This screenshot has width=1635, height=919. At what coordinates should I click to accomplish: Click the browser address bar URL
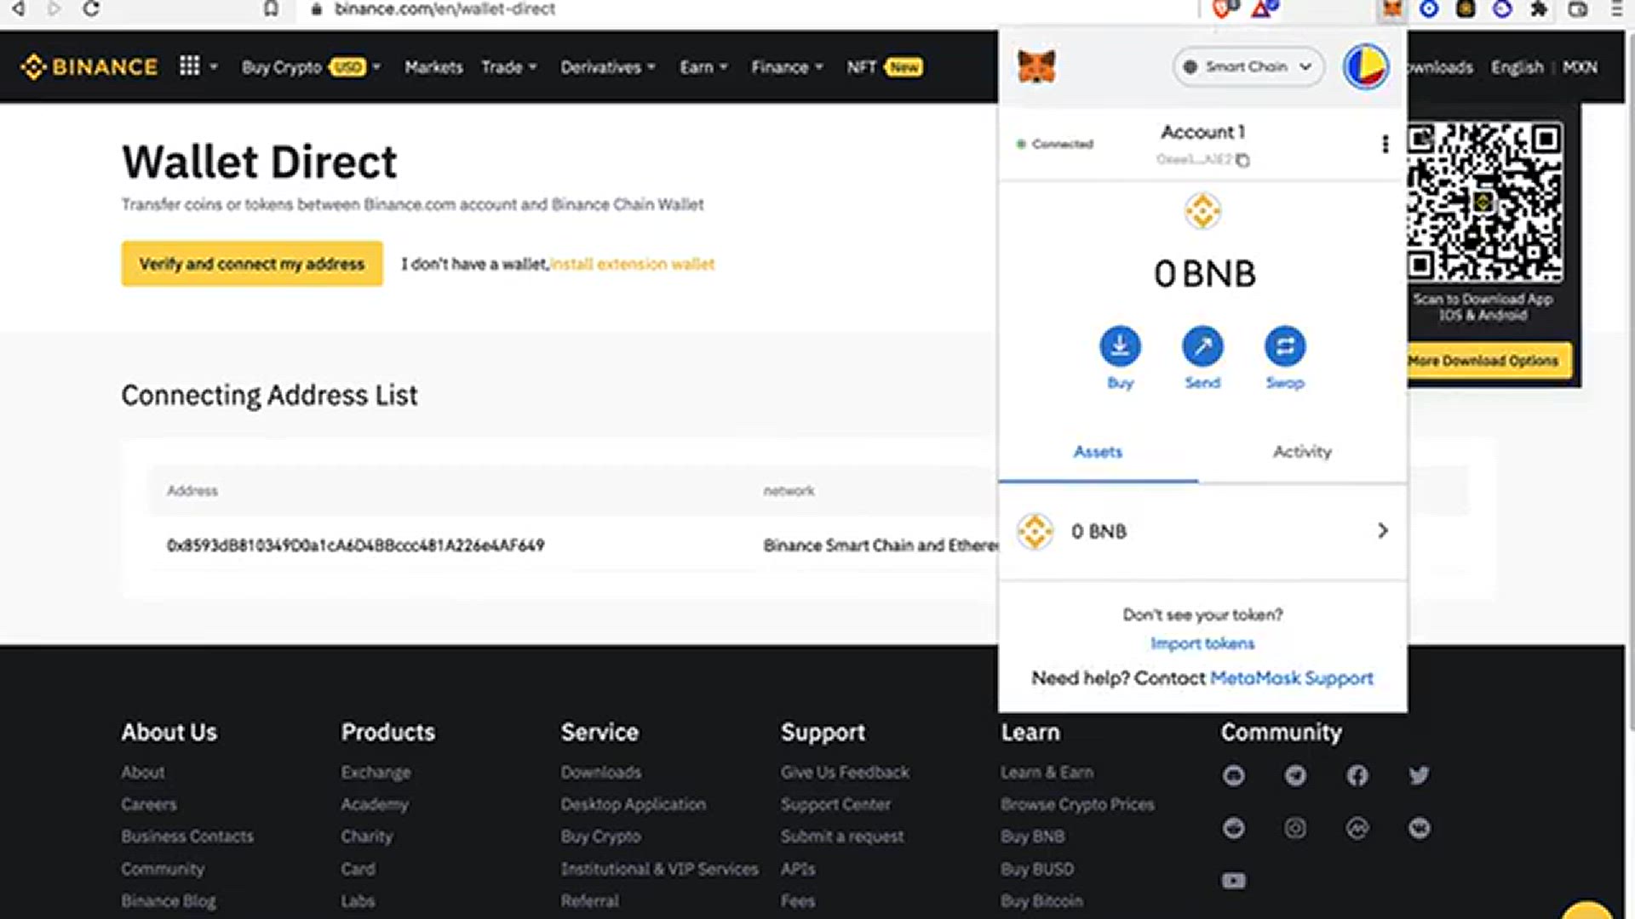445,9
